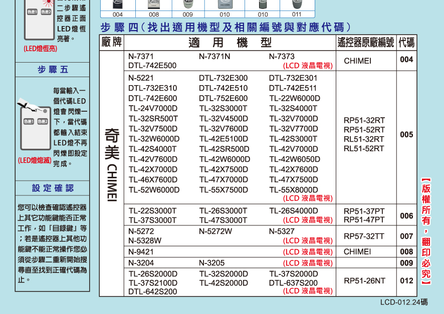Screen dimensions: 444x314
Task: Click the 設定確認 section heading
Action: [53, 188]
